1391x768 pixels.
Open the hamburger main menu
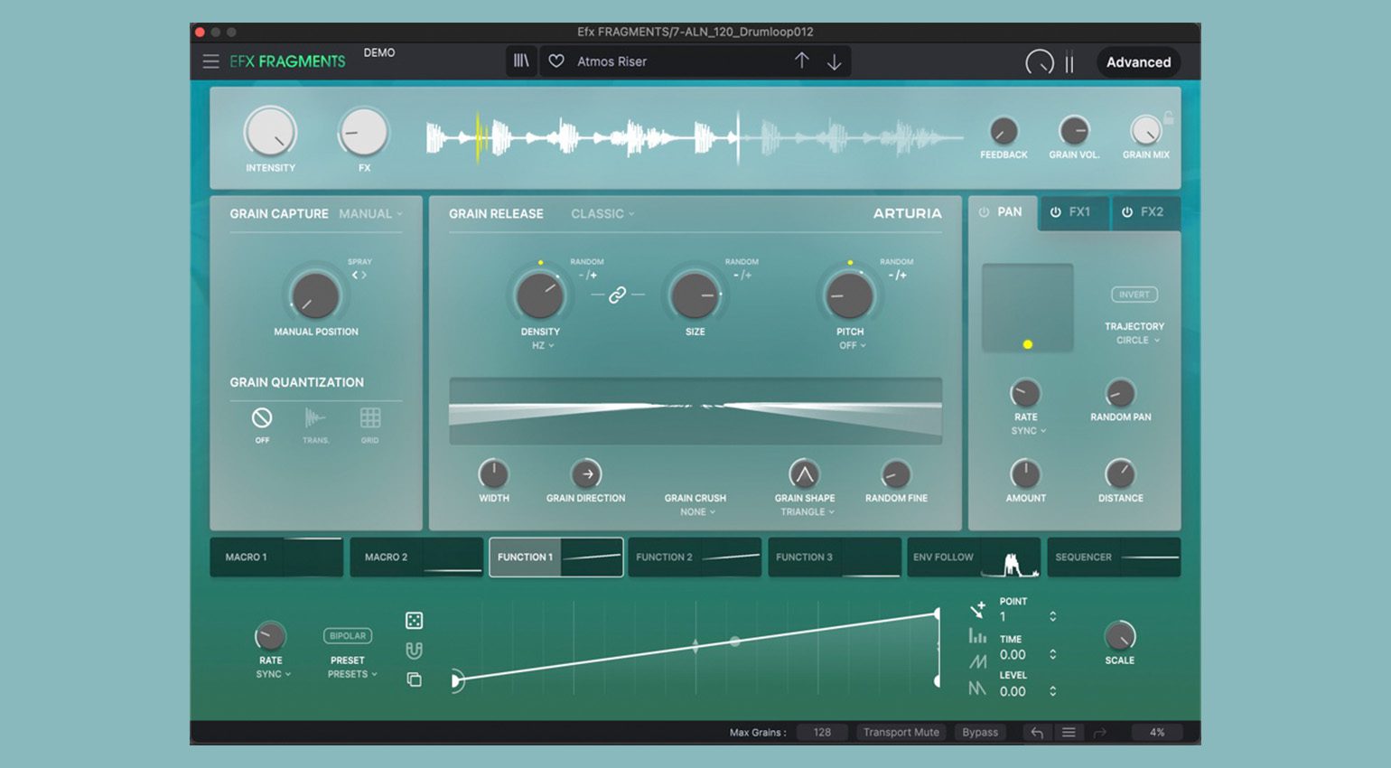(x=210, y=61)
